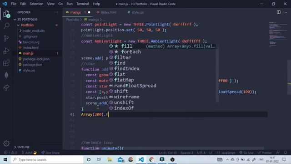Select the fill autocomplete suggestion
The image size is (291, 164).
tap(162, 46)
